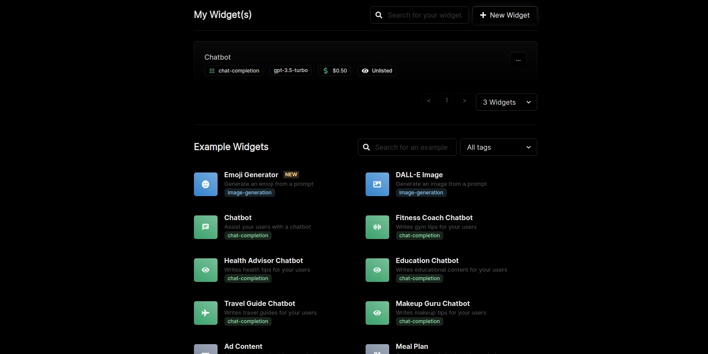Open the Chatbot widget three-dots menu
The width and height of the screenshot is (708, 354).
pyautogui.click(x=518, y=60)
